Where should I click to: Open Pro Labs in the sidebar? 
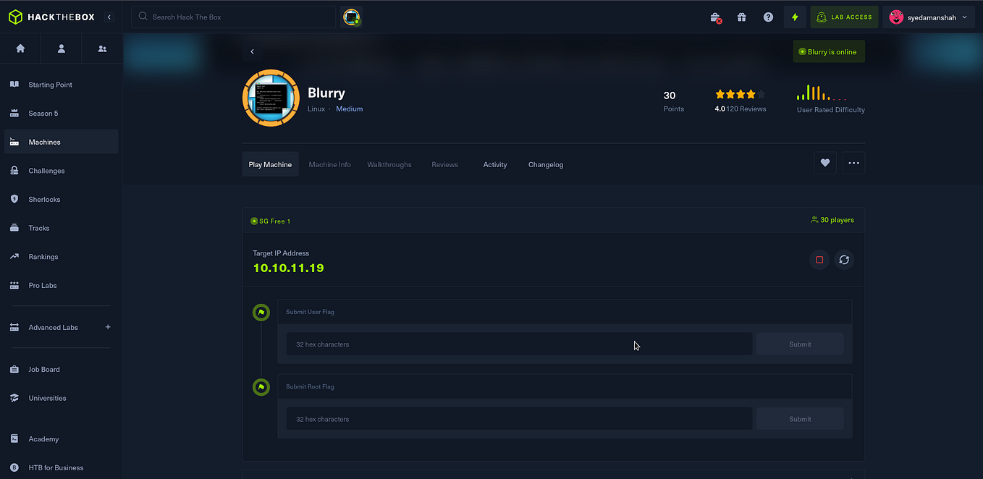61,285
